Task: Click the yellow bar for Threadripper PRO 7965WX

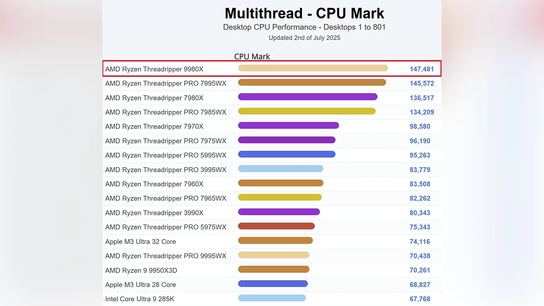Action: [x=280, y=197]
